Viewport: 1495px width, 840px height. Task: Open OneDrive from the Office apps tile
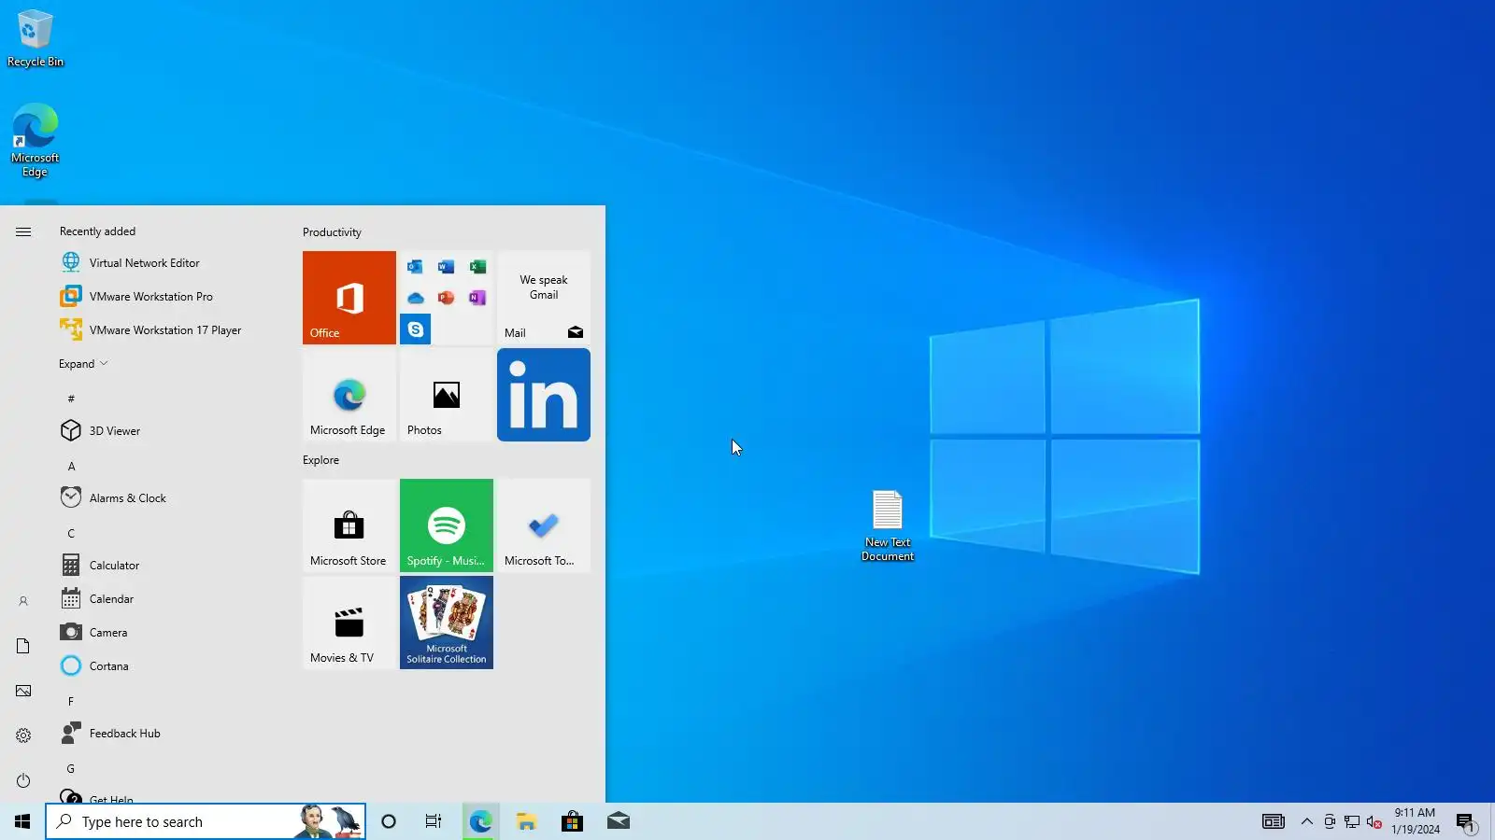coord(415,298)
